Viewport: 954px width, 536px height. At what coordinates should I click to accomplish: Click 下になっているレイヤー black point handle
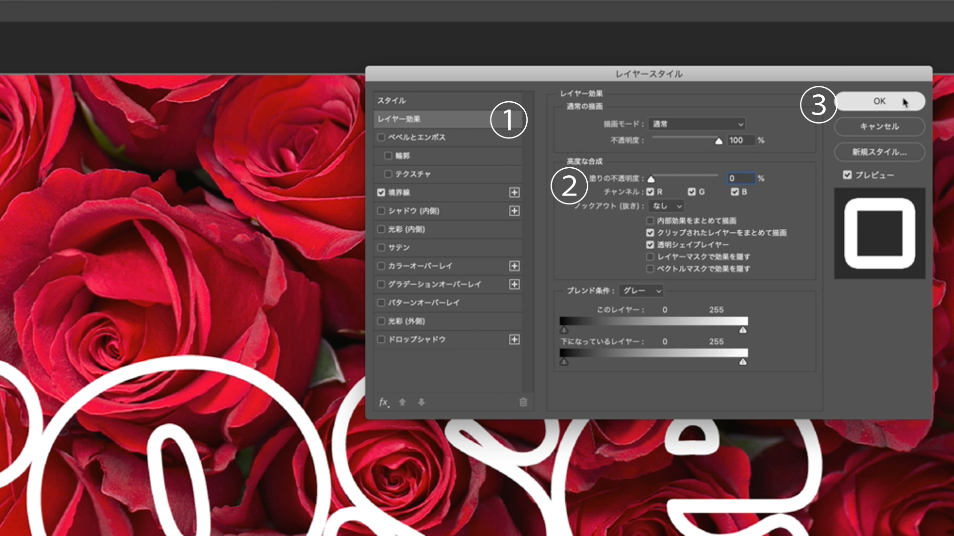coord(564,362)
